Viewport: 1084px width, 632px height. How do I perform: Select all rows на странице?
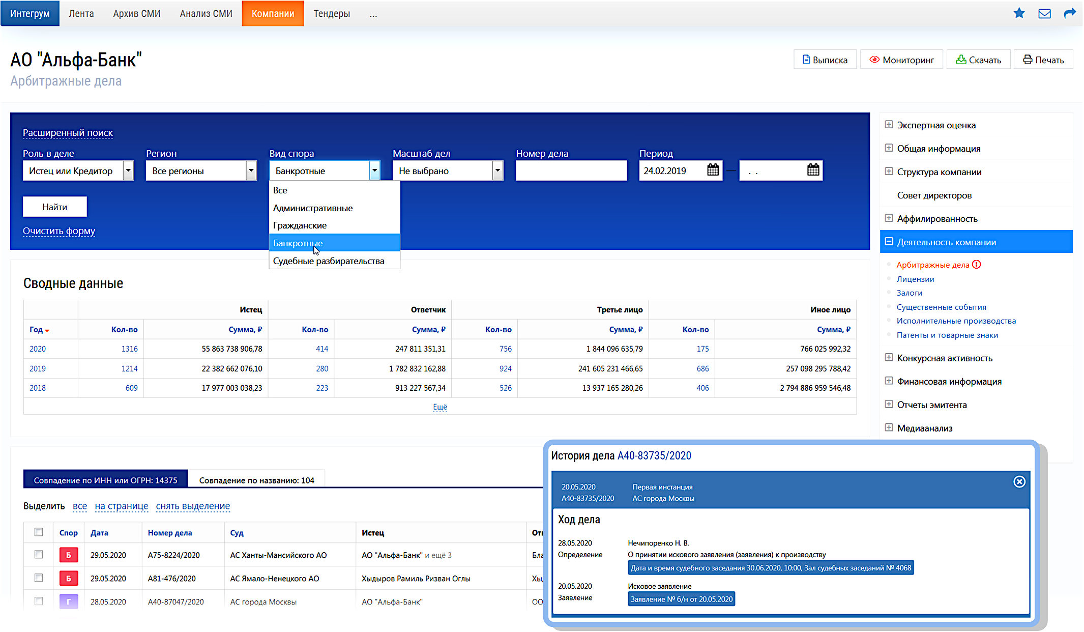[122, 506]
